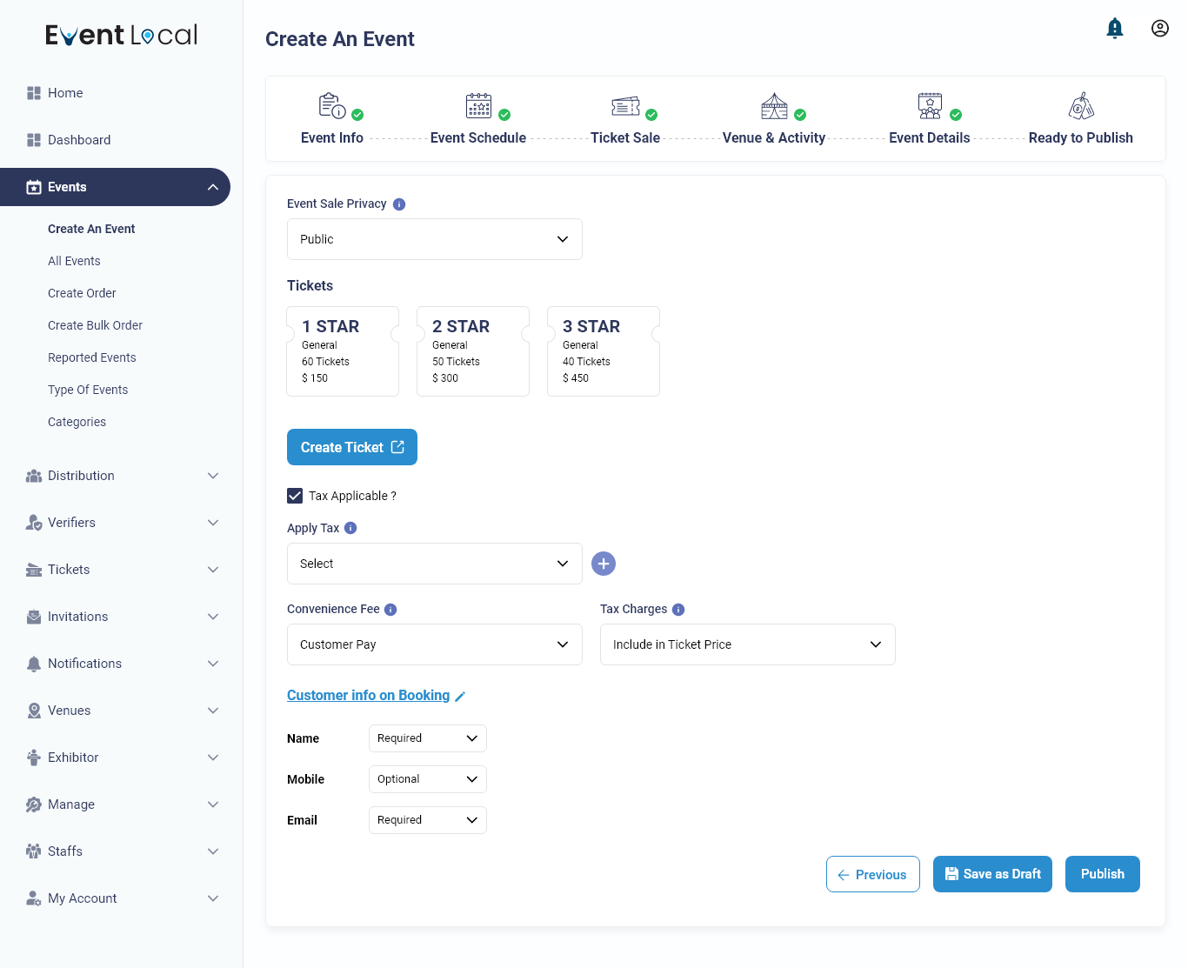Click the Ready to Publish icon
Viewport: 1188px width, 968px height.
[x=1081, y=105]
